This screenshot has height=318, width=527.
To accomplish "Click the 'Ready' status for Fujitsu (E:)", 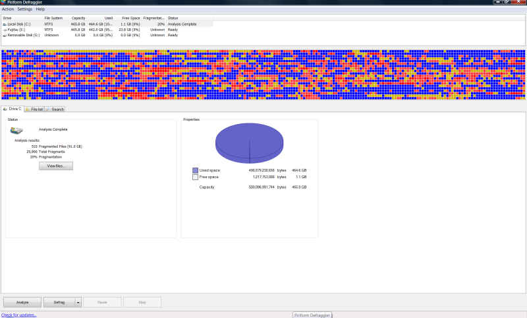I will (x=173, y=30).
